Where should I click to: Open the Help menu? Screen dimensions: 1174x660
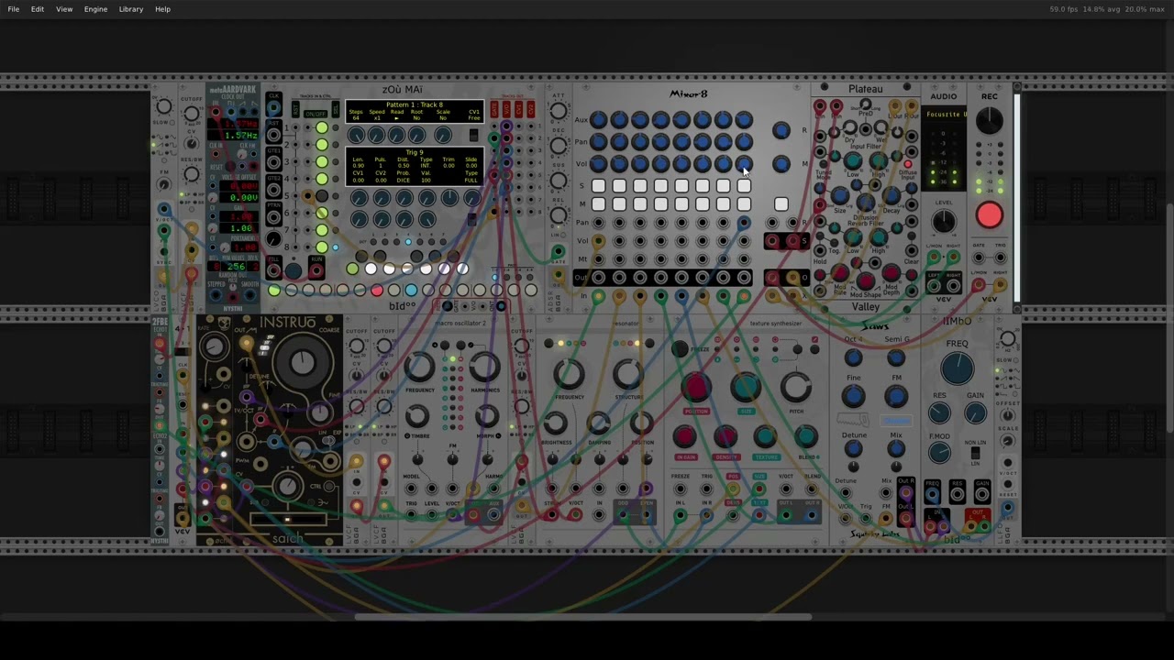[162, 9]
